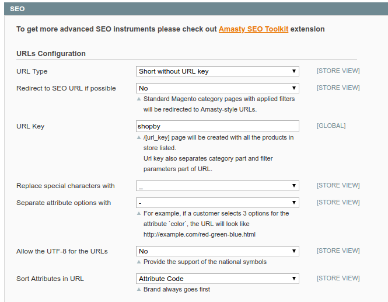
Task: Open the Allow the UTF-8 dropdown
Action: coord(217,251)
